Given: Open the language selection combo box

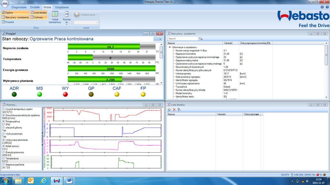Looking at the screenshot, I should coord(86,22).
